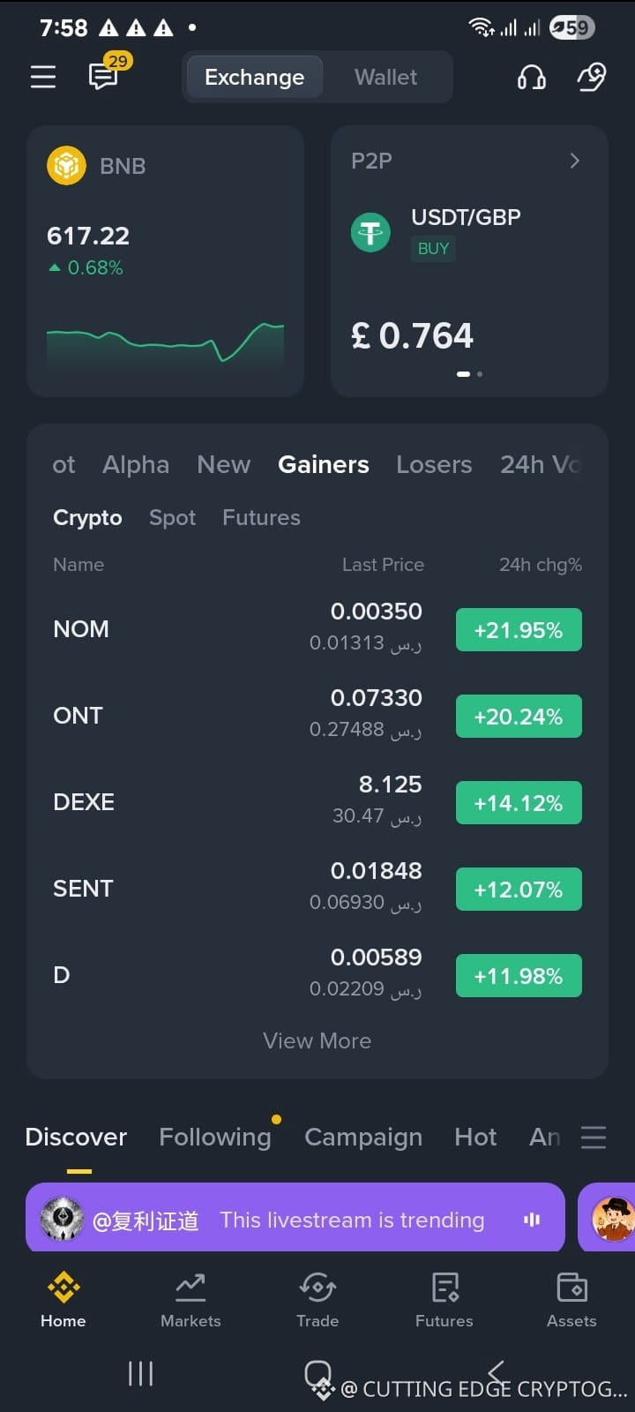Expand Discover categories list menu icon

coord(594,1137)
